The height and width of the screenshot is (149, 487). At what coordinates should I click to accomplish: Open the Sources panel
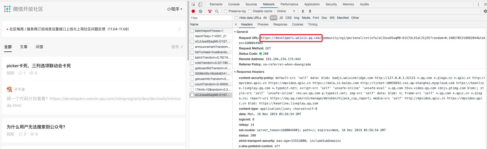pos(251,4)
